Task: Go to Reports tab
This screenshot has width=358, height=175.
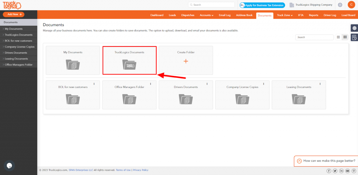Action: [314, 15]
